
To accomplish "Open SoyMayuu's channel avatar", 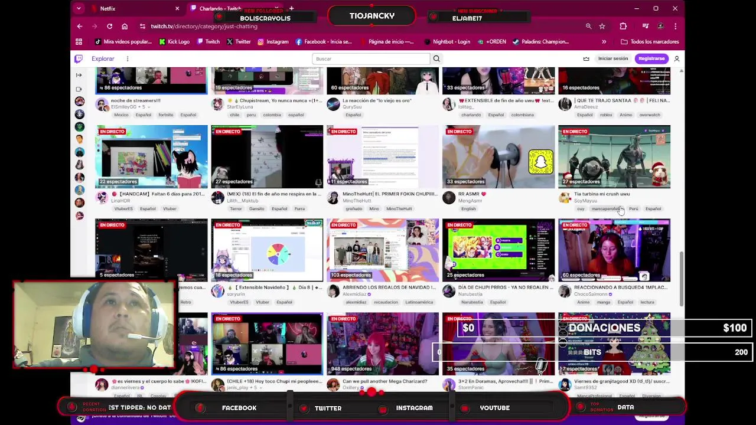I will coord(565,197).
